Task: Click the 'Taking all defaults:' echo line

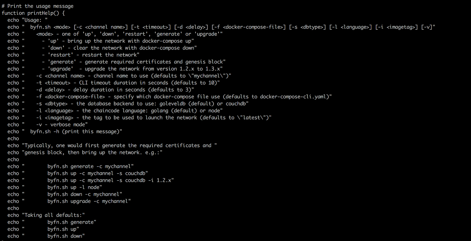Action: click(x=46, y=215)
